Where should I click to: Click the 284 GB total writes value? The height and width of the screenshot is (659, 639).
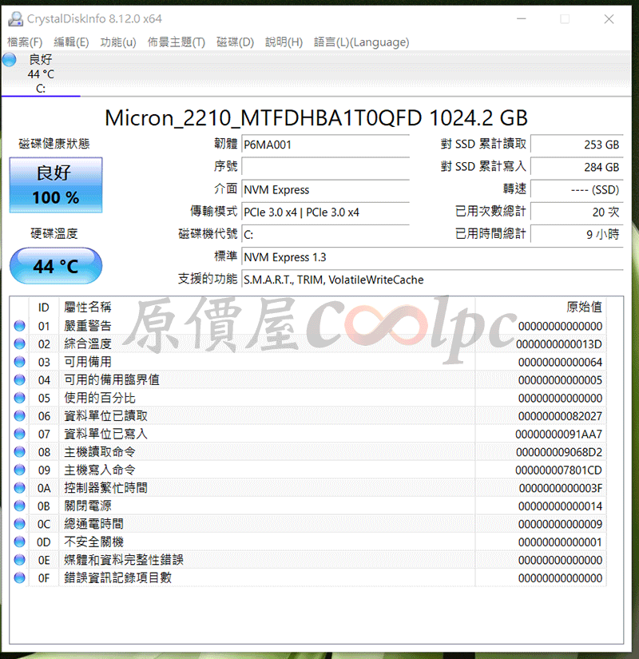pyautogui.click(x=577, y=167)
